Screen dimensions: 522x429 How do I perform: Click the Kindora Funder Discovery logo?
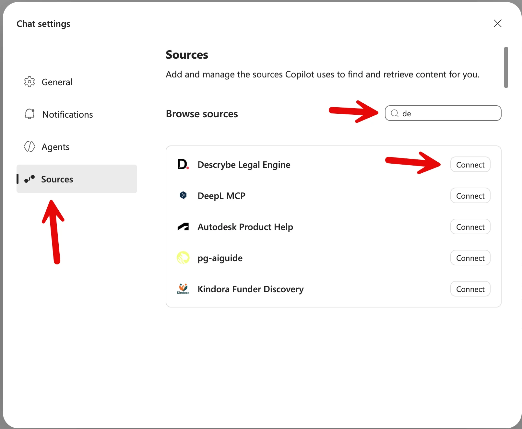click(183, 289)
